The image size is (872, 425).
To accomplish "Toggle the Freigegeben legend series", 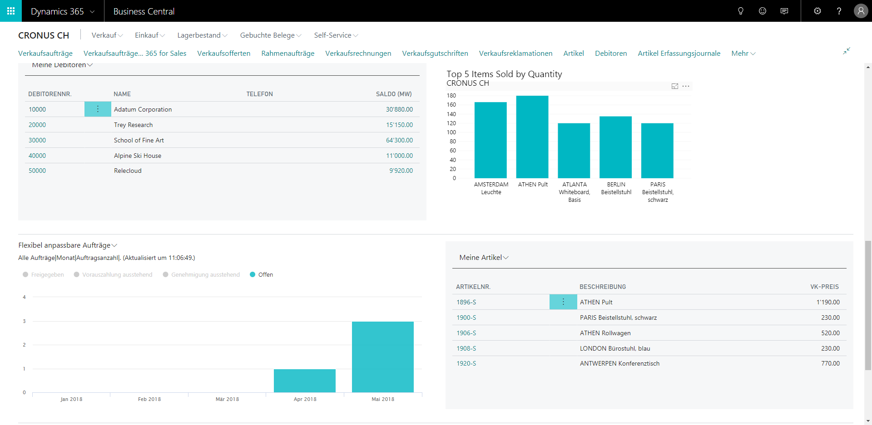I will (43, 274).
